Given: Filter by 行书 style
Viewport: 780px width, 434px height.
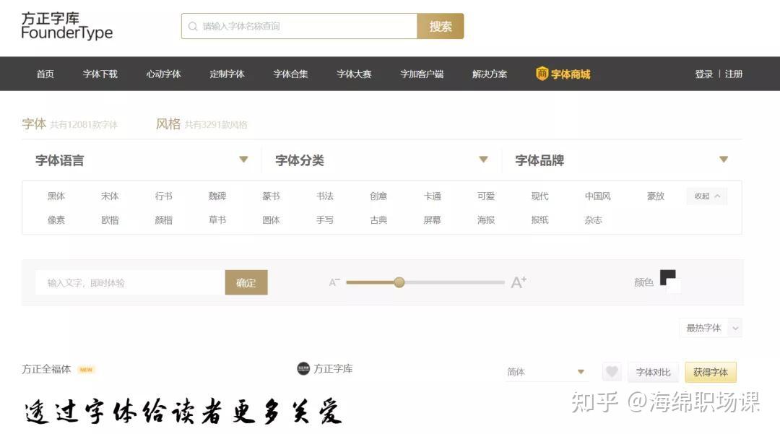Looking at the screenshot, I should point(164,196).
